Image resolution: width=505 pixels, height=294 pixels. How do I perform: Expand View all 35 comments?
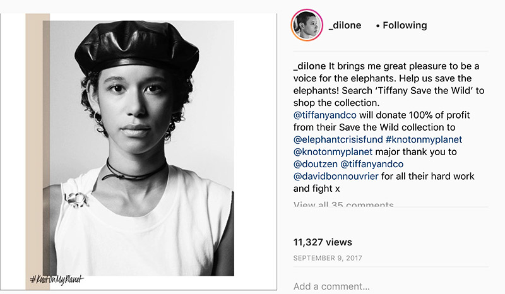[343, 205]
